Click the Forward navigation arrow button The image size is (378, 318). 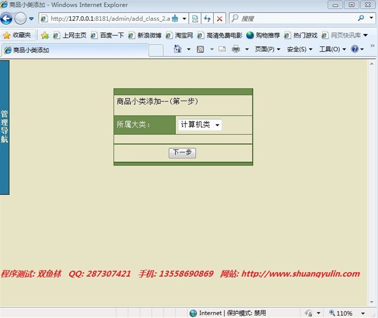pyautogui.click(x=20, y=19)
